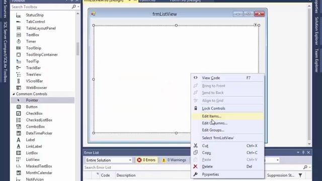Collapse the Common Controls toolbox group

[x=14, y=94]
